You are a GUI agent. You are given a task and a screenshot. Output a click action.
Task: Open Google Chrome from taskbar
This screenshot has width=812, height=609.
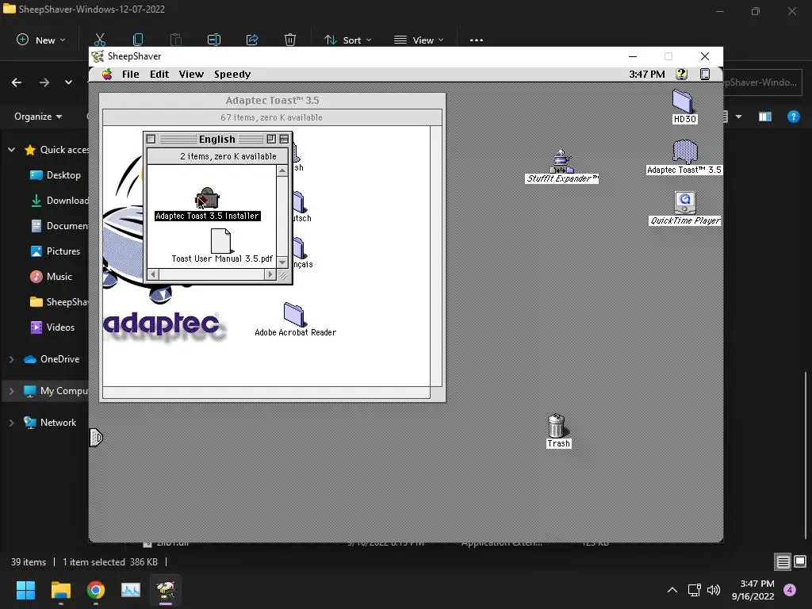pos(96,590)
